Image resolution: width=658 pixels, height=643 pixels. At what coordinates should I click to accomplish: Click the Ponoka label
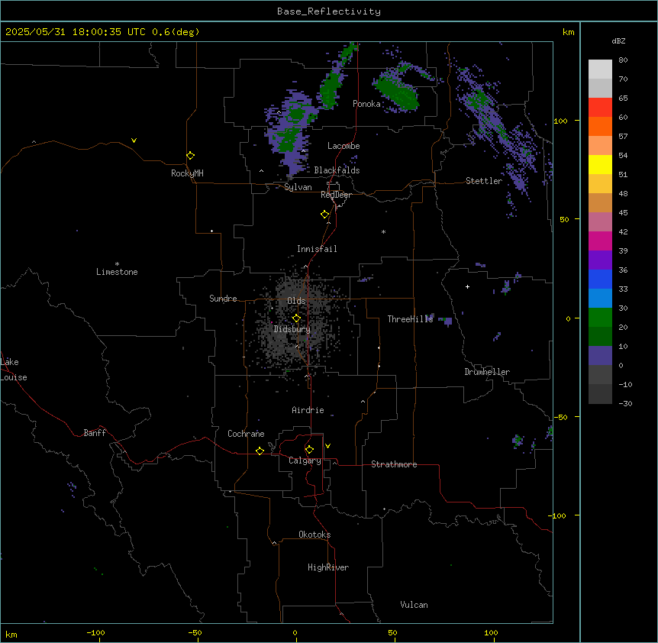click(366, 104)
